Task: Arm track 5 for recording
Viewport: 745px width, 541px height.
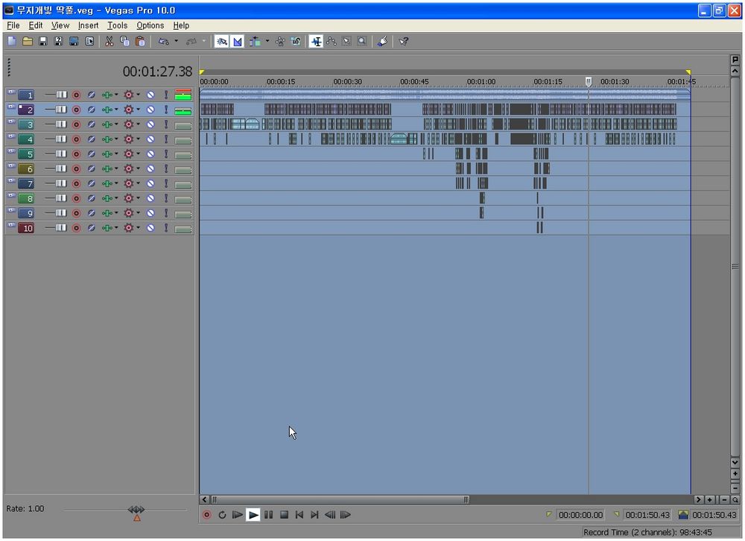Action: pyautogui.click(x=76, y=154)
